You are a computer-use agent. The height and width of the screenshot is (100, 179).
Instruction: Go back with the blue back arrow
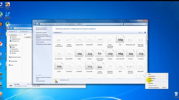pyautogui.click(x=34, y=24)
